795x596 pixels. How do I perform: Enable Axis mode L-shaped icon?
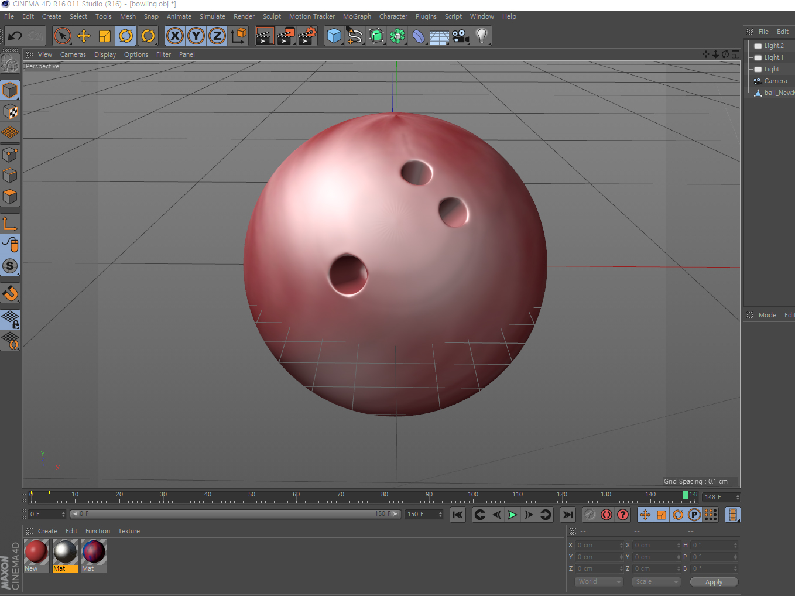tap(10, 224)
